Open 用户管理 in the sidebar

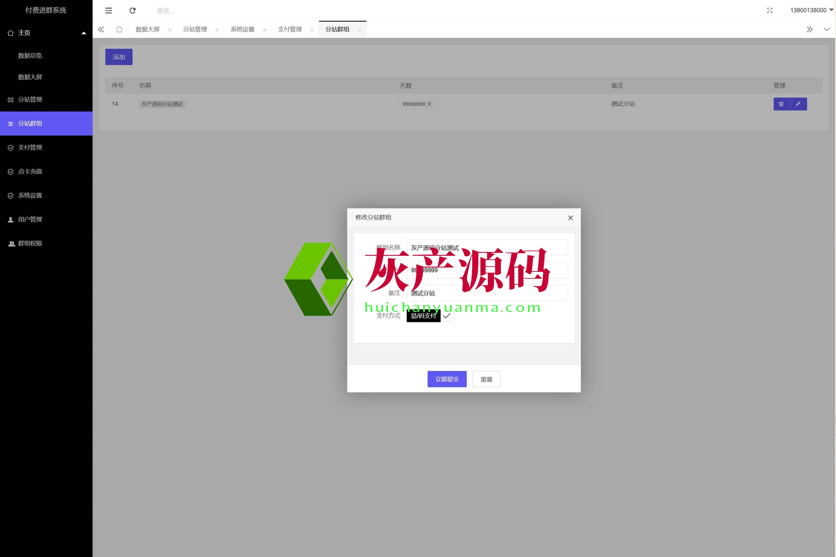pyautogui.click(x=30, y=220)
